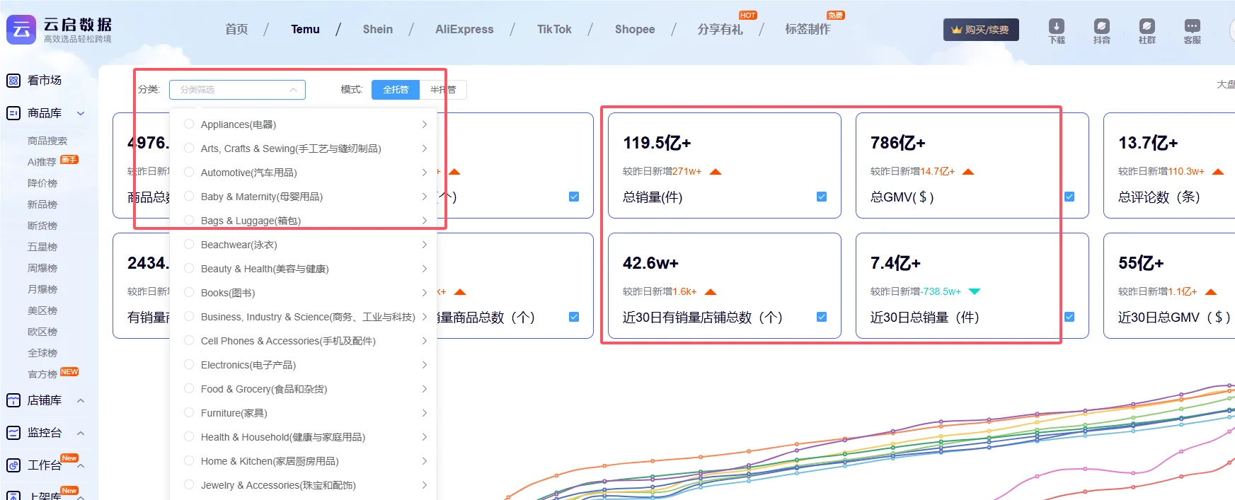The image size is (1235, 500).
Task: Select the Automotive(汽车用品) radio button
Action: click(189, 172)
